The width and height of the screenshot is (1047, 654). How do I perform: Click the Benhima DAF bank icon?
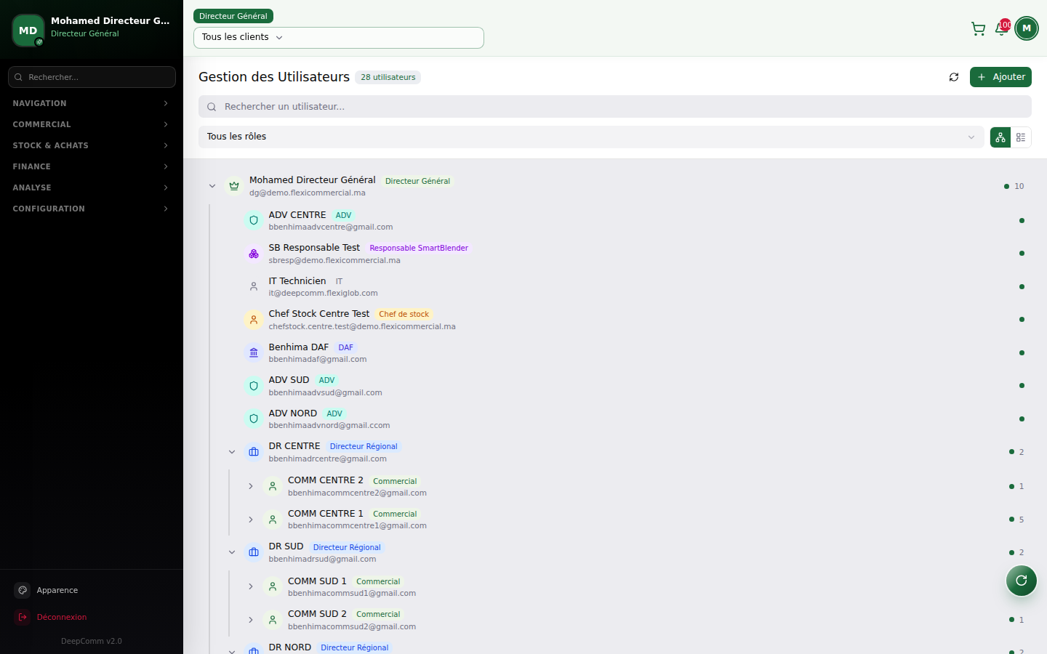tap(254, 352)
